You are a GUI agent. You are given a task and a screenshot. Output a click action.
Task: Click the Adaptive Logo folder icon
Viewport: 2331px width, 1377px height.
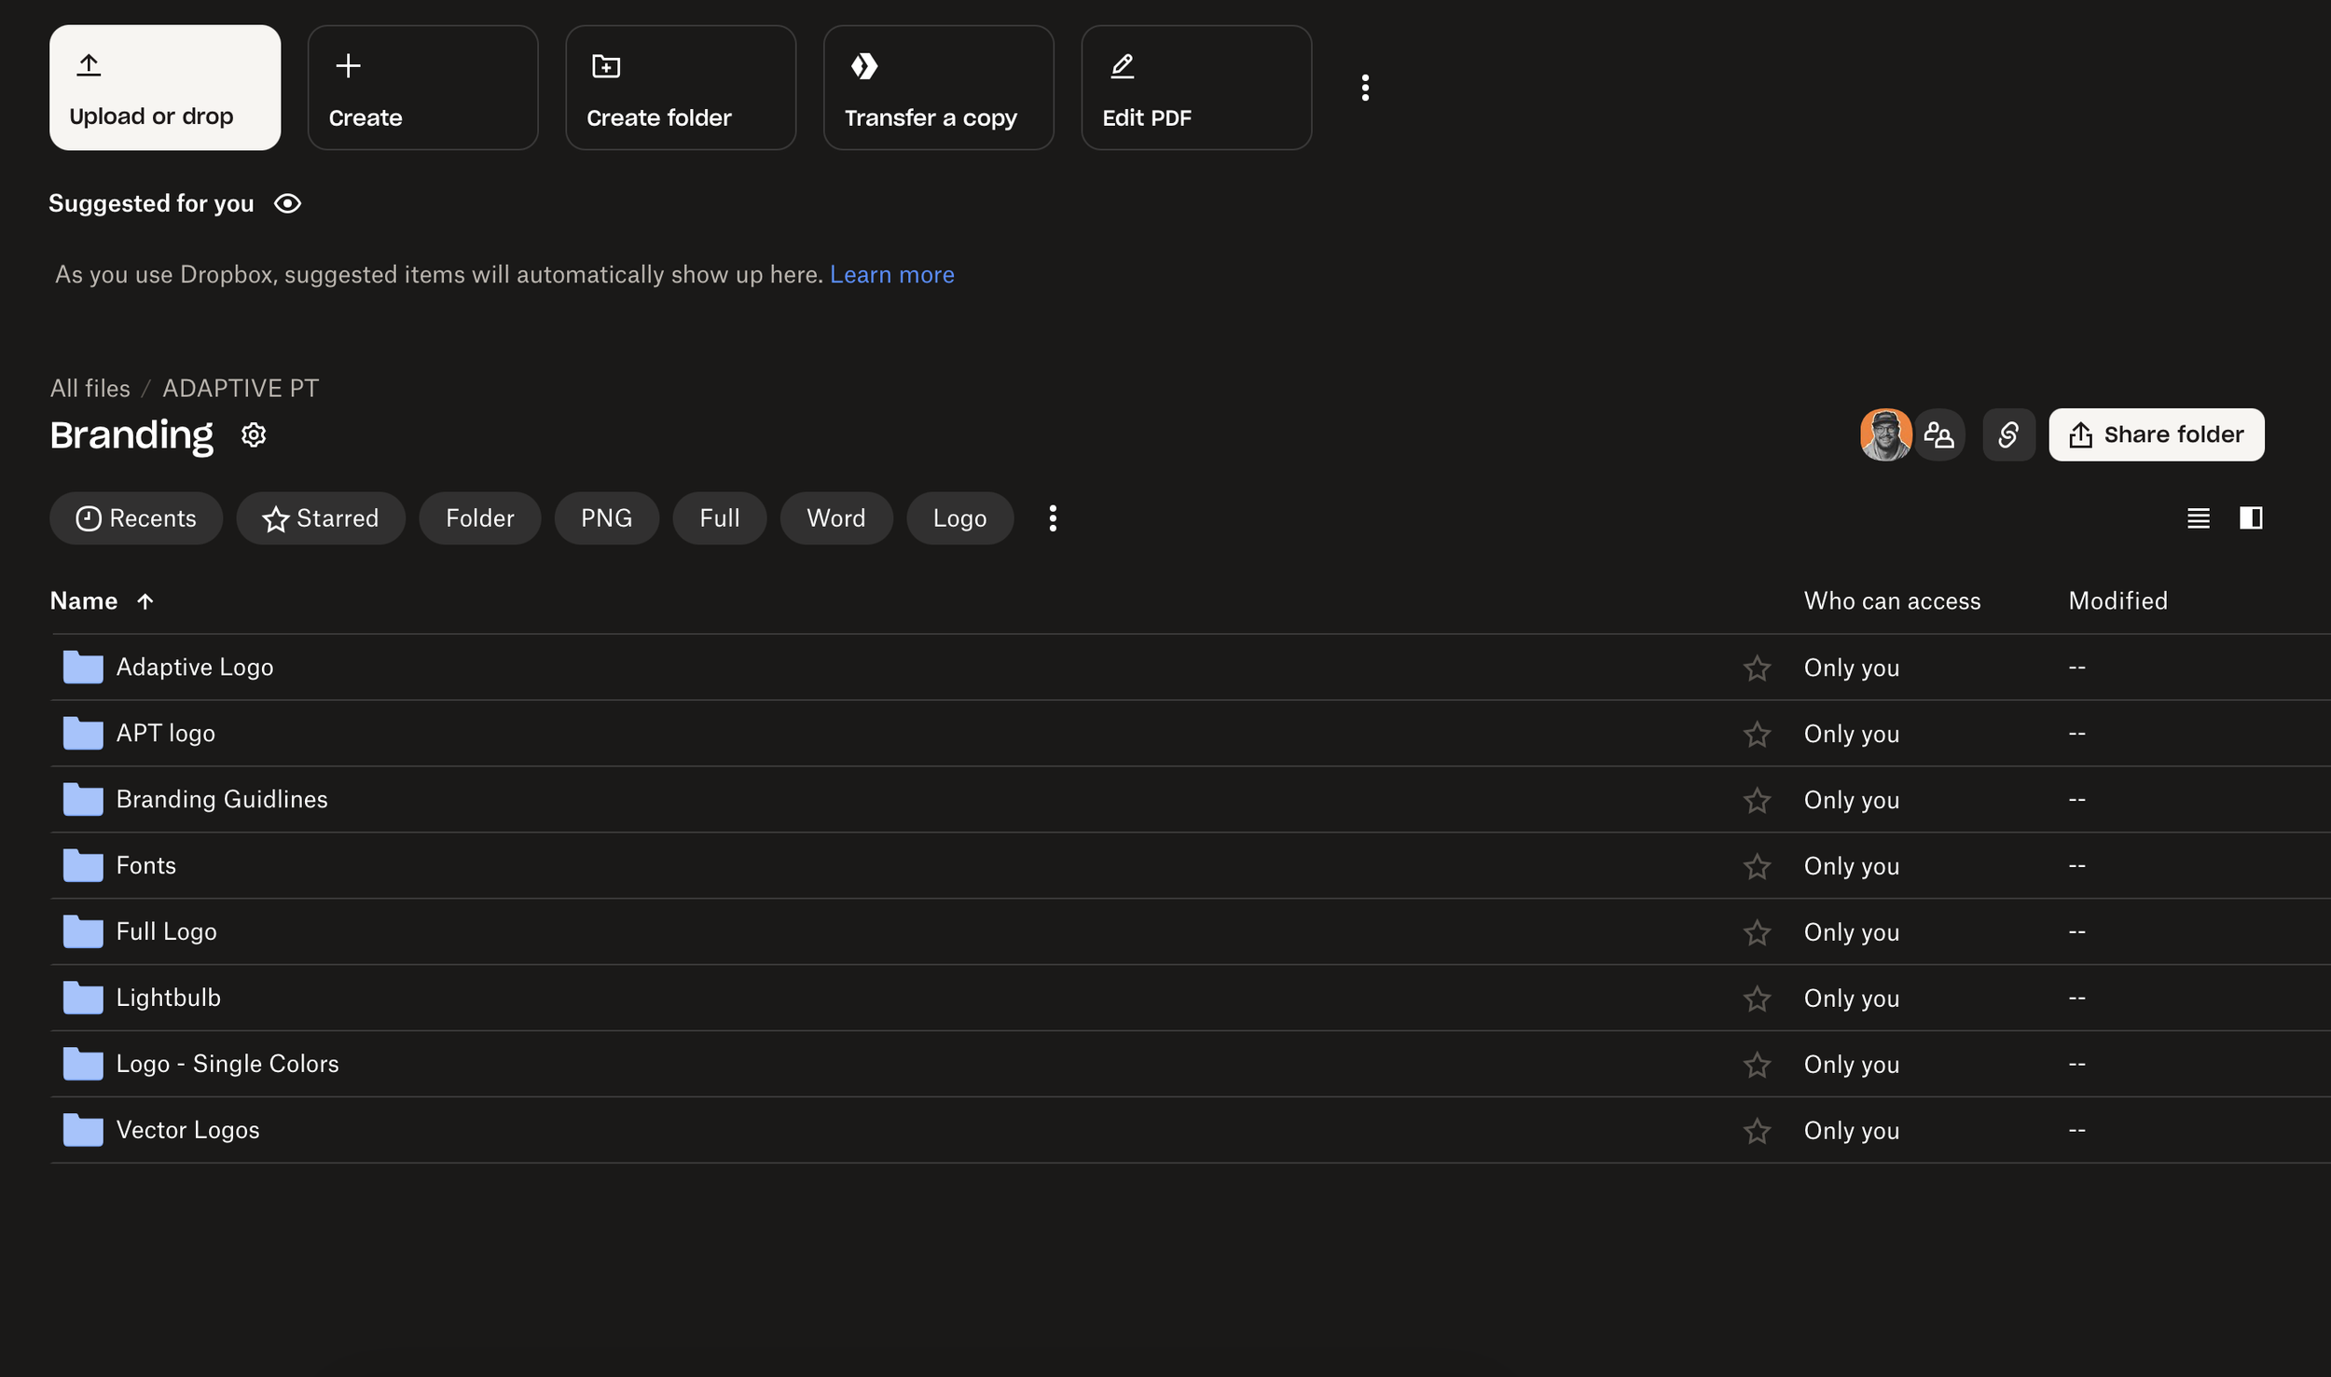coord(83,668)
